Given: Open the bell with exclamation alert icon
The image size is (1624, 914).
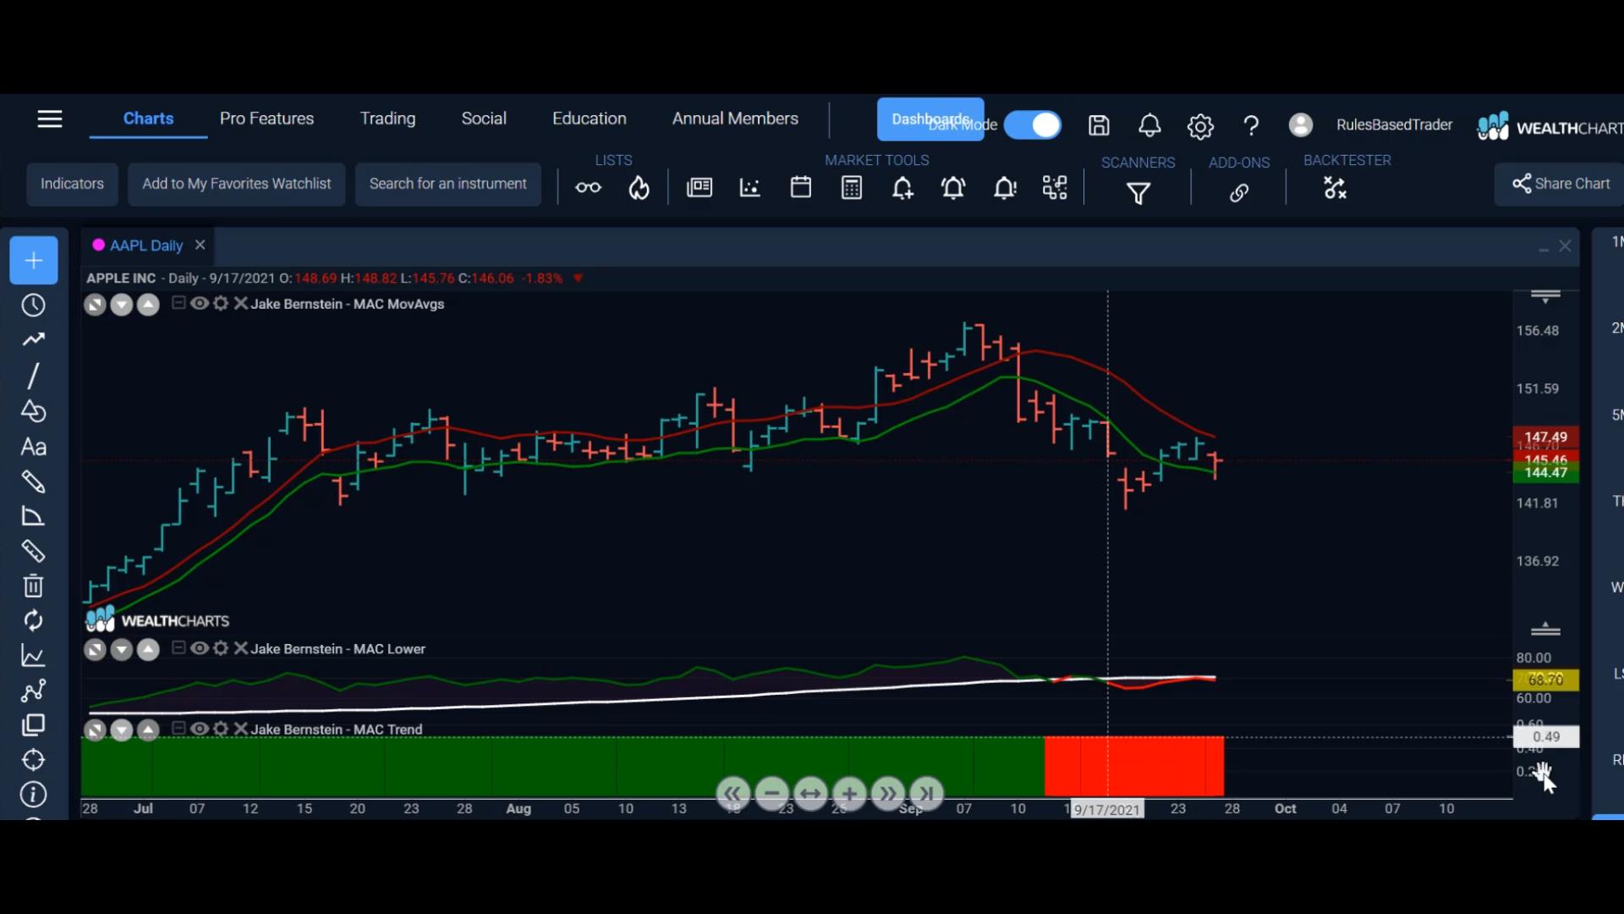Looking at the screenshot, I should click(x=1005, y=187).
